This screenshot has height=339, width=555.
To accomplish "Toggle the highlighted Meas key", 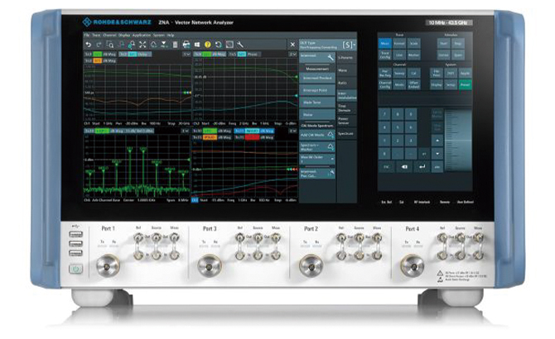I will (385, 44).
